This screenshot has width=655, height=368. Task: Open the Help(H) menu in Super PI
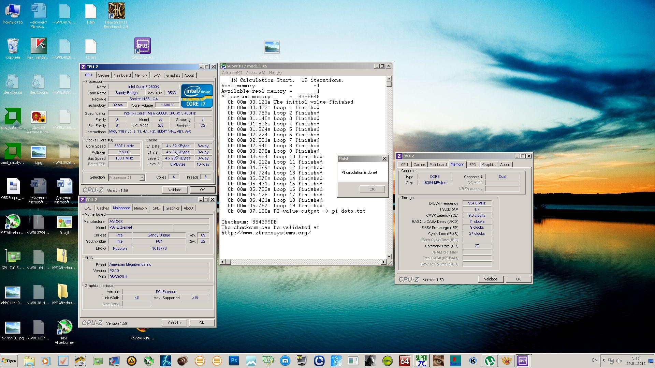(275, 73)
